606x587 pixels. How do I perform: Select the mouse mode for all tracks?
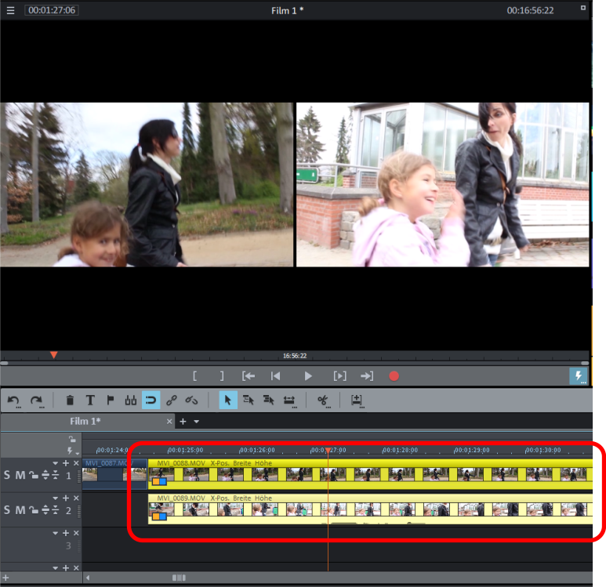[x=269, y=400]
